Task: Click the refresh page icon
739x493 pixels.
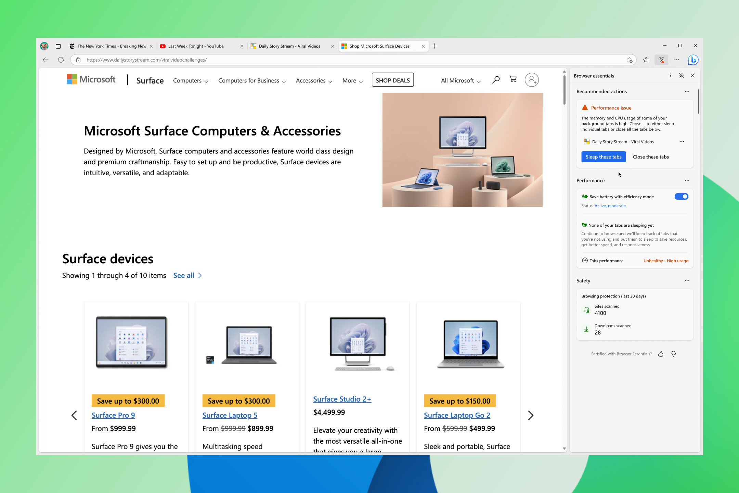Action: click(x=62, y=60)
